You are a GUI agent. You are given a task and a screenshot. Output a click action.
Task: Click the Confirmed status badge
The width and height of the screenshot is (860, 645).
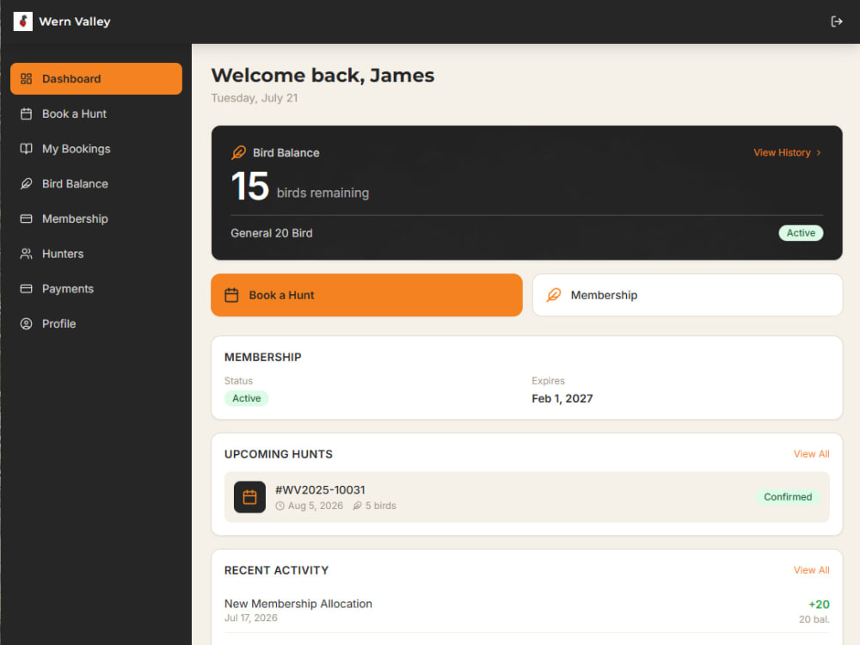(788, 497)
